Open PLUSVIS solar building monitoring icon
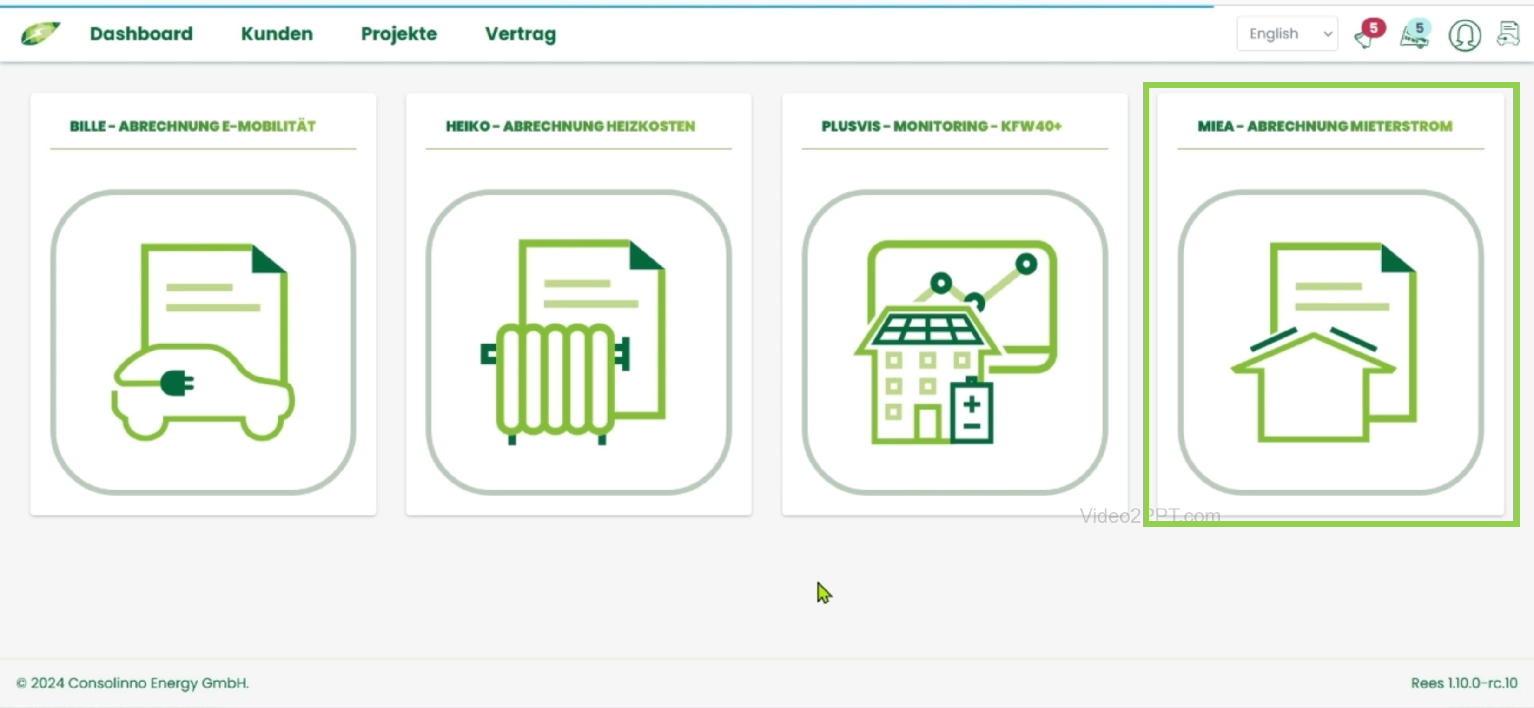This screenshot has width=1534, height=708. pyautogui.click(x=955, y=342)
